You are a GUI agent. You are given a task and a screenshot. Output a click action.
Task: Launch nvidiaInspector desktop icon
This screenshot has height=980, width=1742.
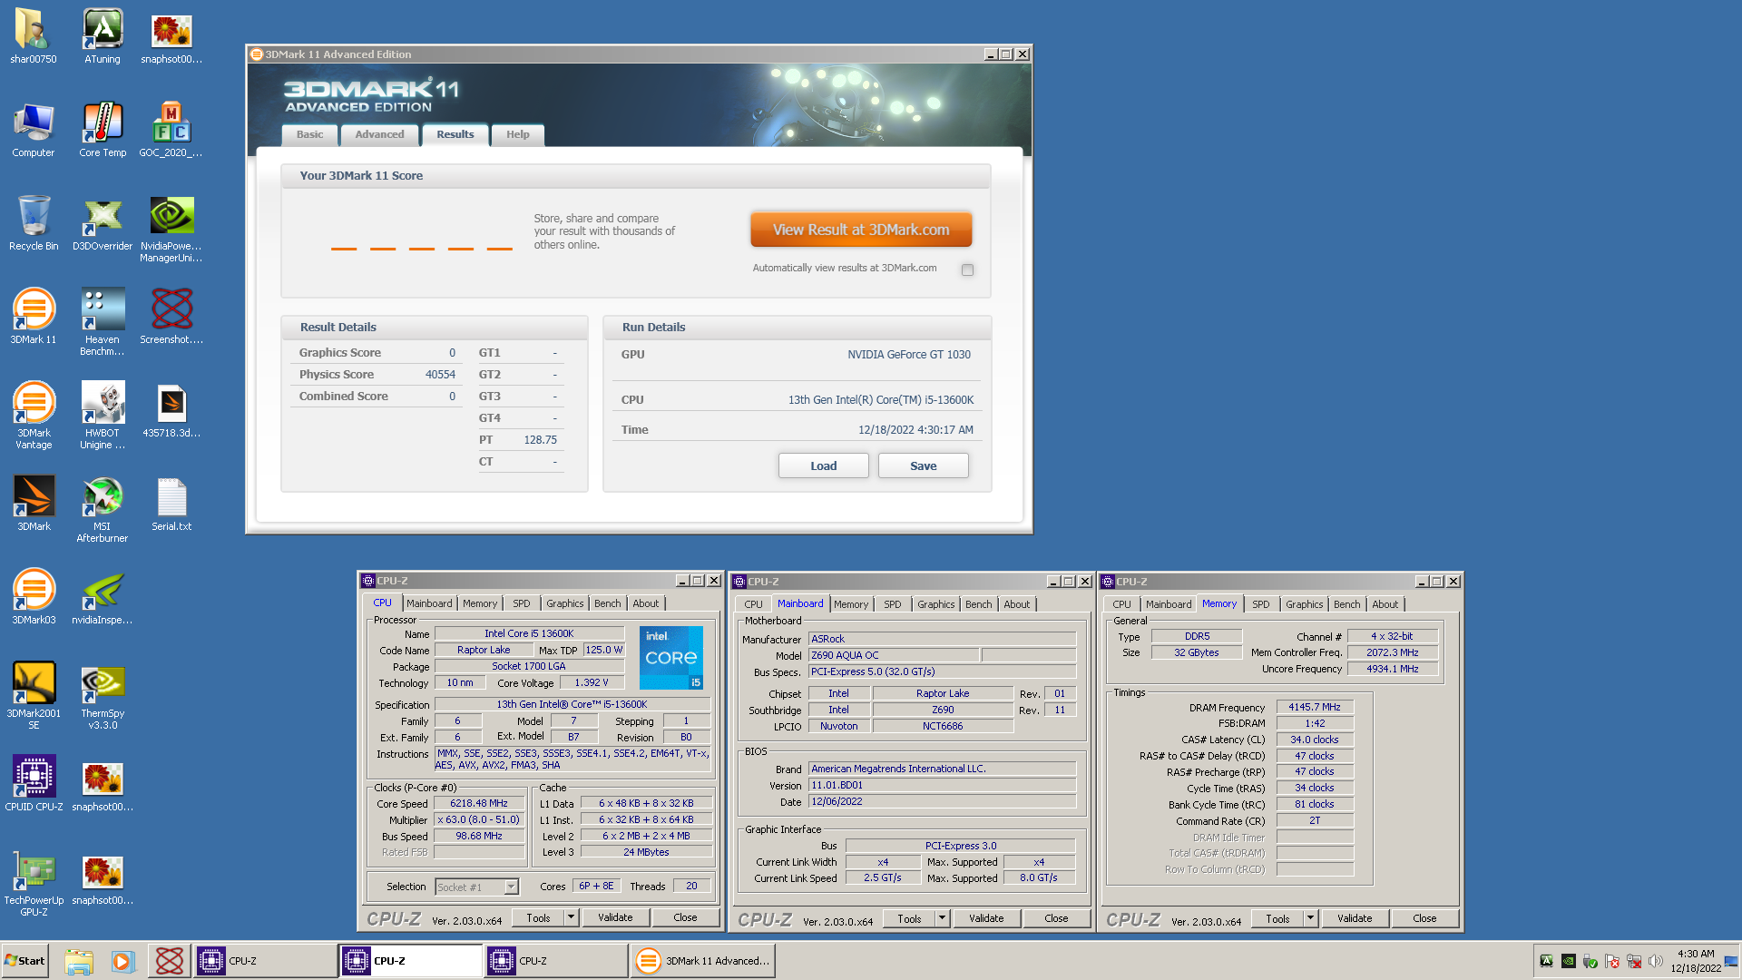click(x=103, y=597)
